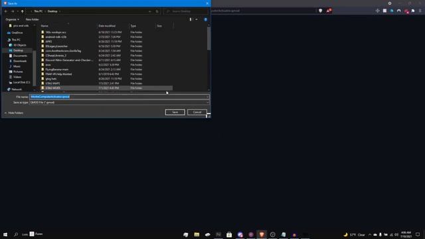
Task: Collapse folders with Hide Folders
Action: (14, 113)
